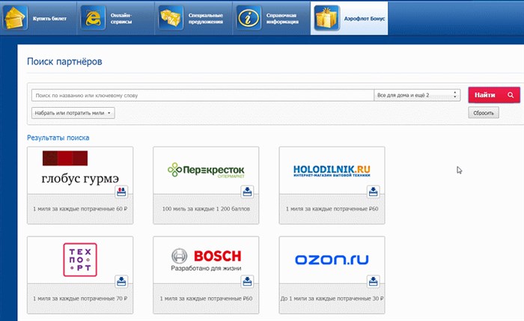Open the Специальные предложения menu item
The height and width of the screenshot is (321, 524).
(194, 18)
